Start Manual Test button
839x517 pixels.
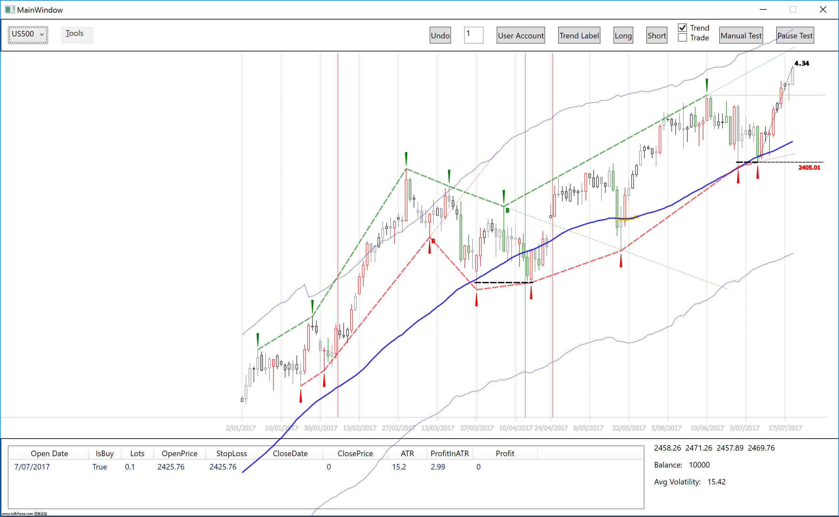click(x=741, y=35)
